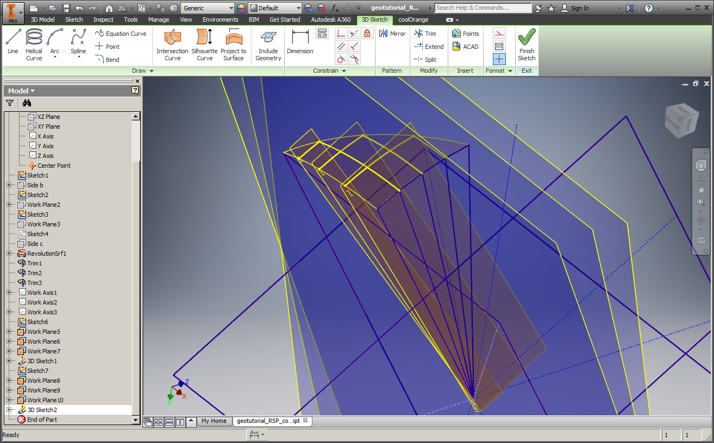Apply the Parallel constraint
The height and width of the screenshot is (443, 714).
341,46
